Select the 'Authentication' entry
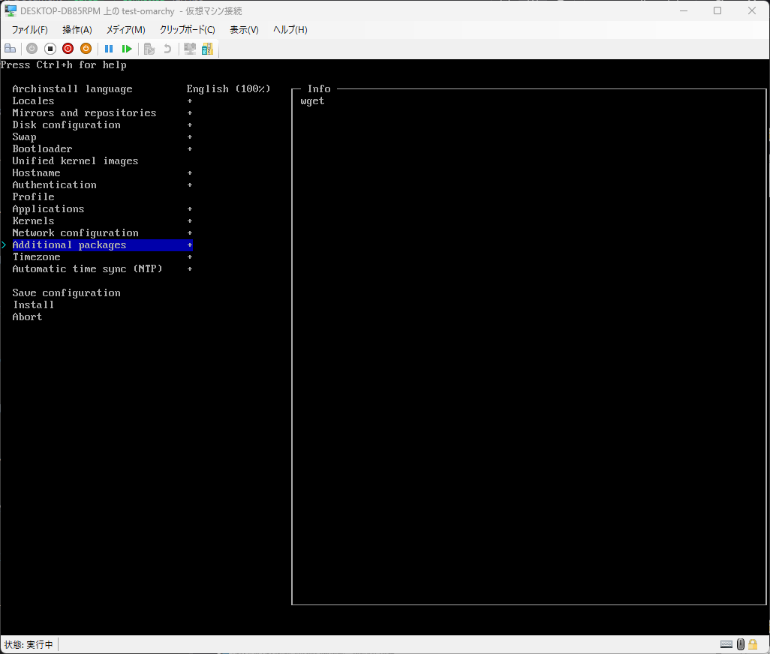Screen dimensions: 770x654 (54, 185)
